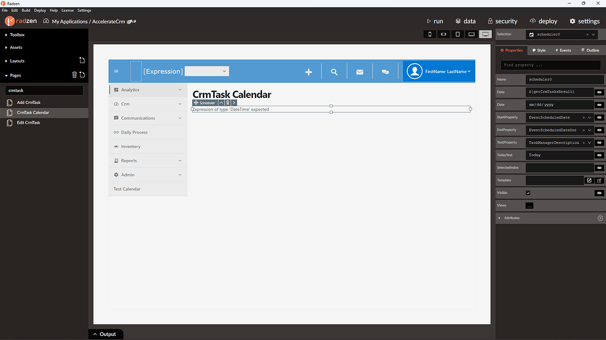This screenshot has height=340, width=606.
Task: Click the plus add icon in the header
Action: [x=308, y=71]
